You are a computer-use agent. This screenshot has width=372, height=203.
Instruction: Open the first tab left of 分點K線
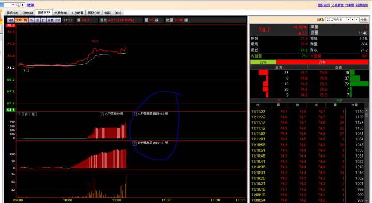(12, 13)
